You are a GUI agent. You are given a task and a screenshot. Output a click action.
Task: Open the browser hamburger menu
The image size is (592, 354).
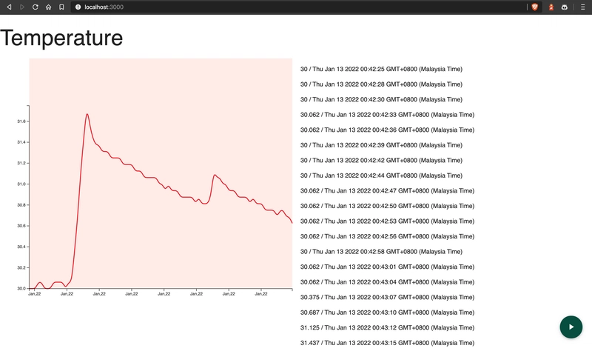click(582, 7)
